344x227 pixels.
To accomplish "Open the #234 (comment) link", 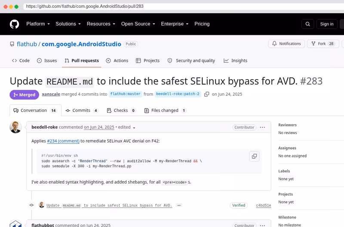I will (63, 141).
